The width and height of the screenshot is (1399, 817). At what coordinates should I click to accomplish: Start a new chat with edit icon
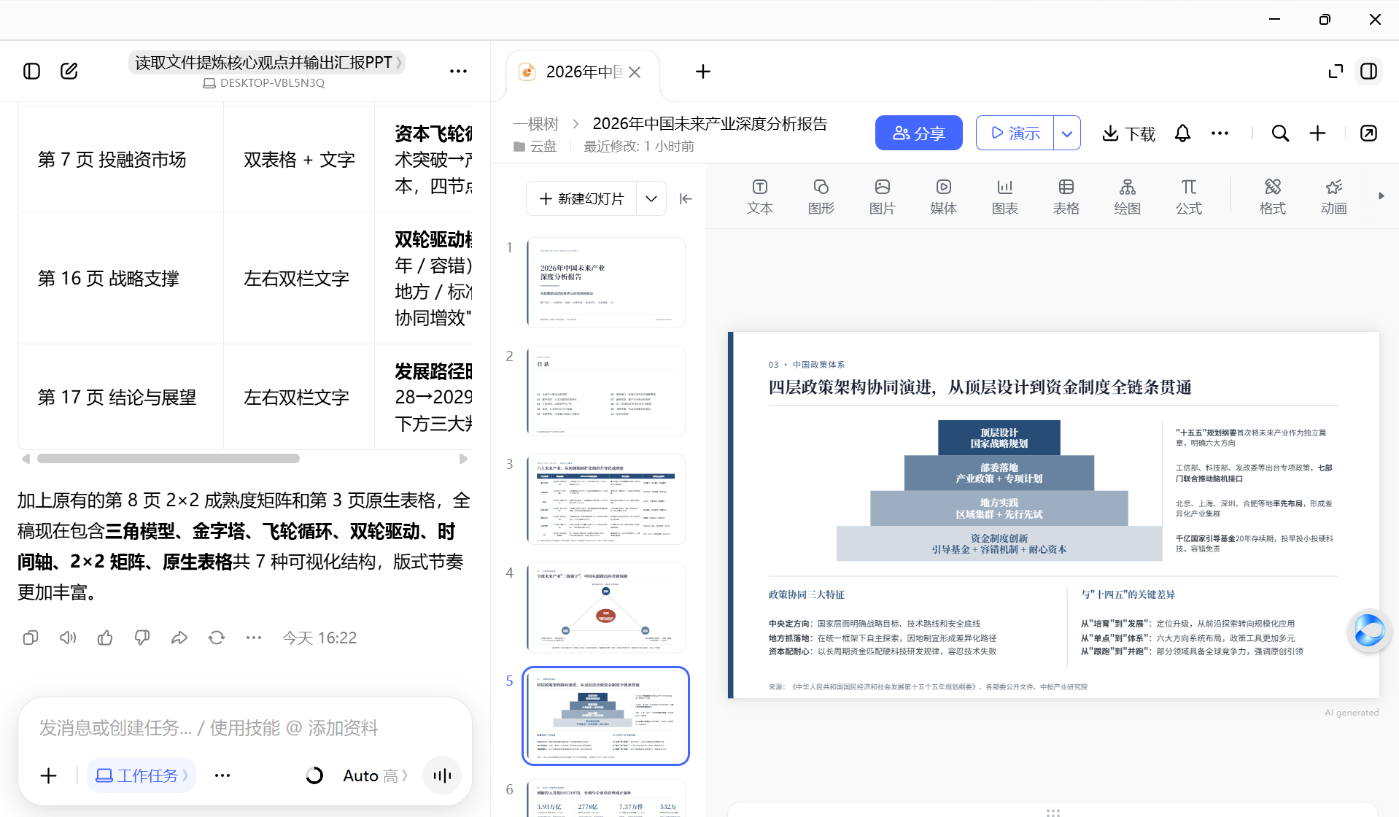pyautogui.click(x=69, y=71)
